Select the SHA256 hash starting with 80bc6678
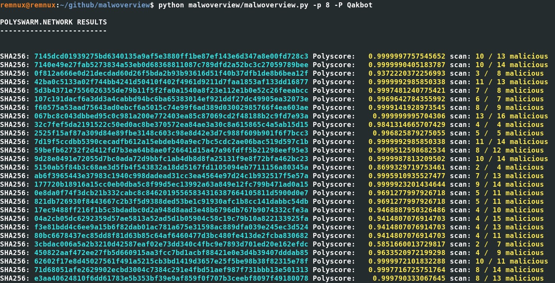The height and width of the screenshot is (283, 555). point(171,236)
